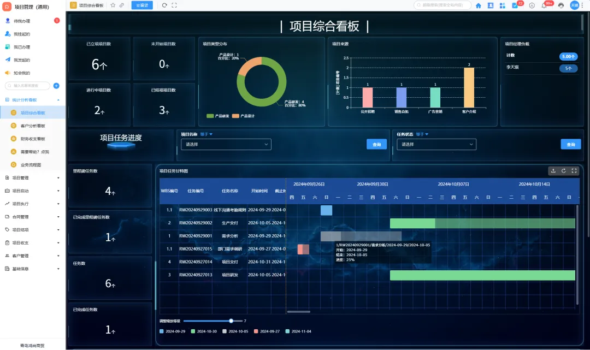
Task: Expand the 合同管理 sidebar section
Action: [x=33, y=217]
